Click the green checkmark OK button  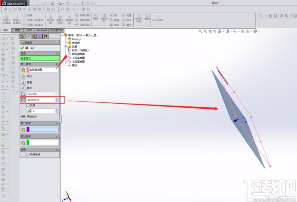pos(22,48)
